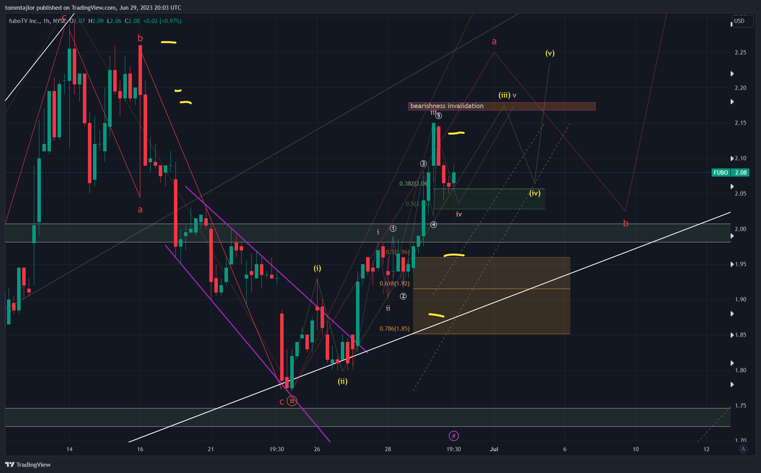Select the circled 5 wave marker
The width and height of the screenshot is (761, 473).
coord(439,116)
